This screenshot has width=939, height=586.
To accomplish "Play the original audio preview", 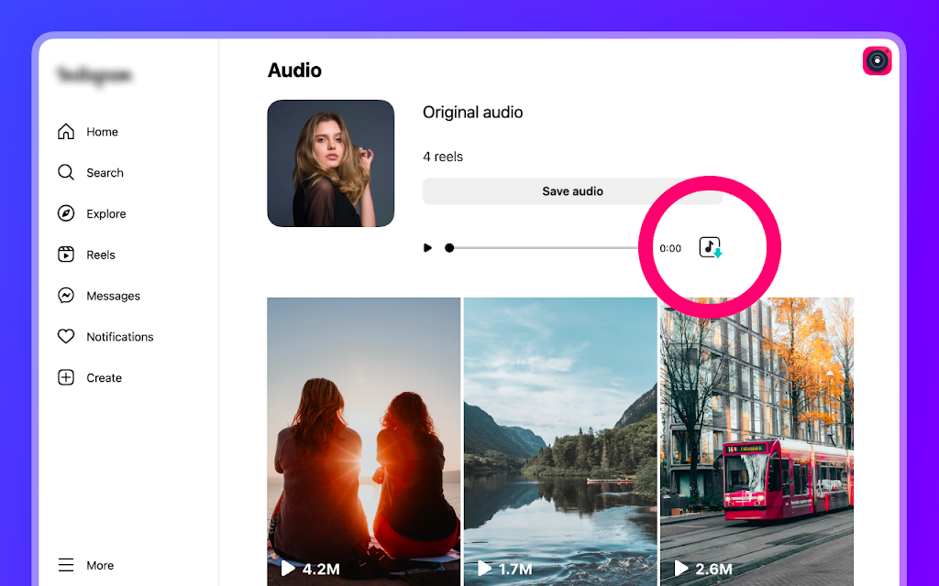I will (427, 247).
